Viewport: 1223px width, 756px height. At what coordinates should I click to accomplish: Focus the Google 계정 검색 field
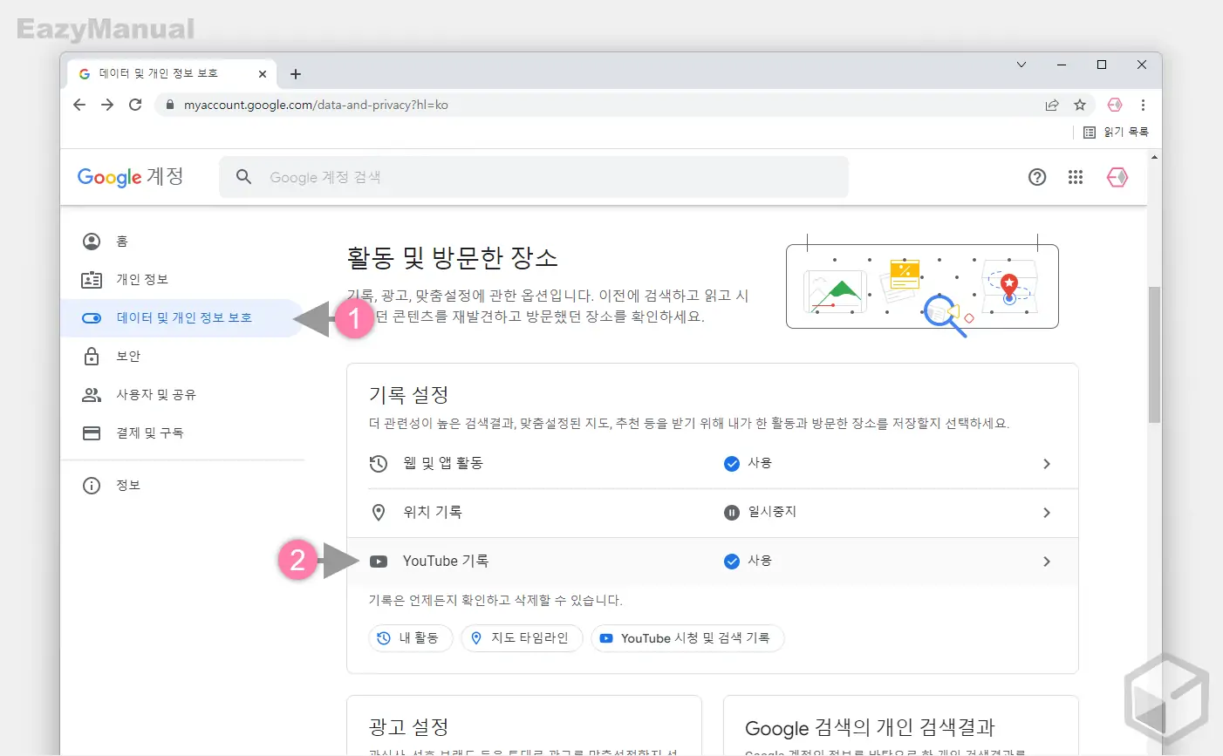click(x=534, y=177)
